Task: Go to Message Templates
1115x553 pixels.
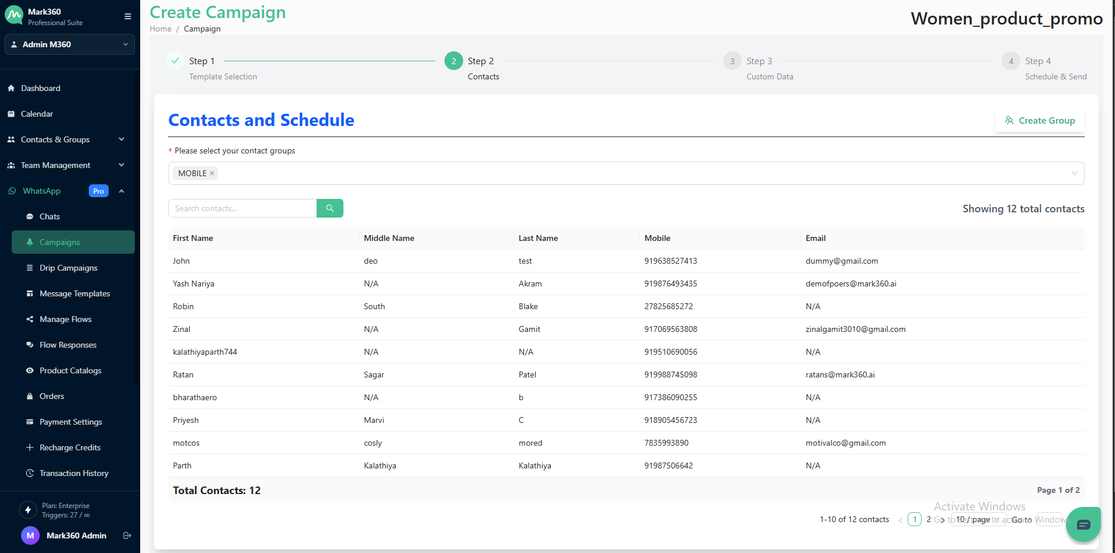Action: click(75, 293)
